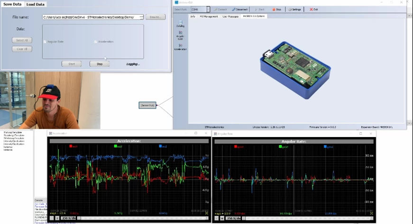Click the Acceleration plot horizontal scrollbar

[143, 218]
